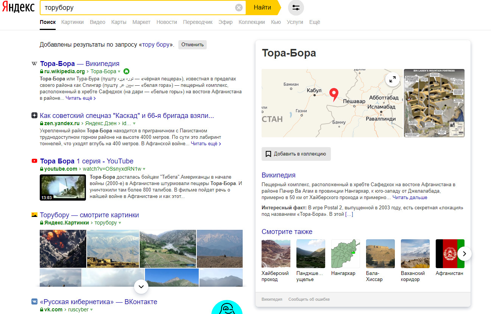Open dropdown arrow beside youtube.com watch URL

tap(144, 169)
